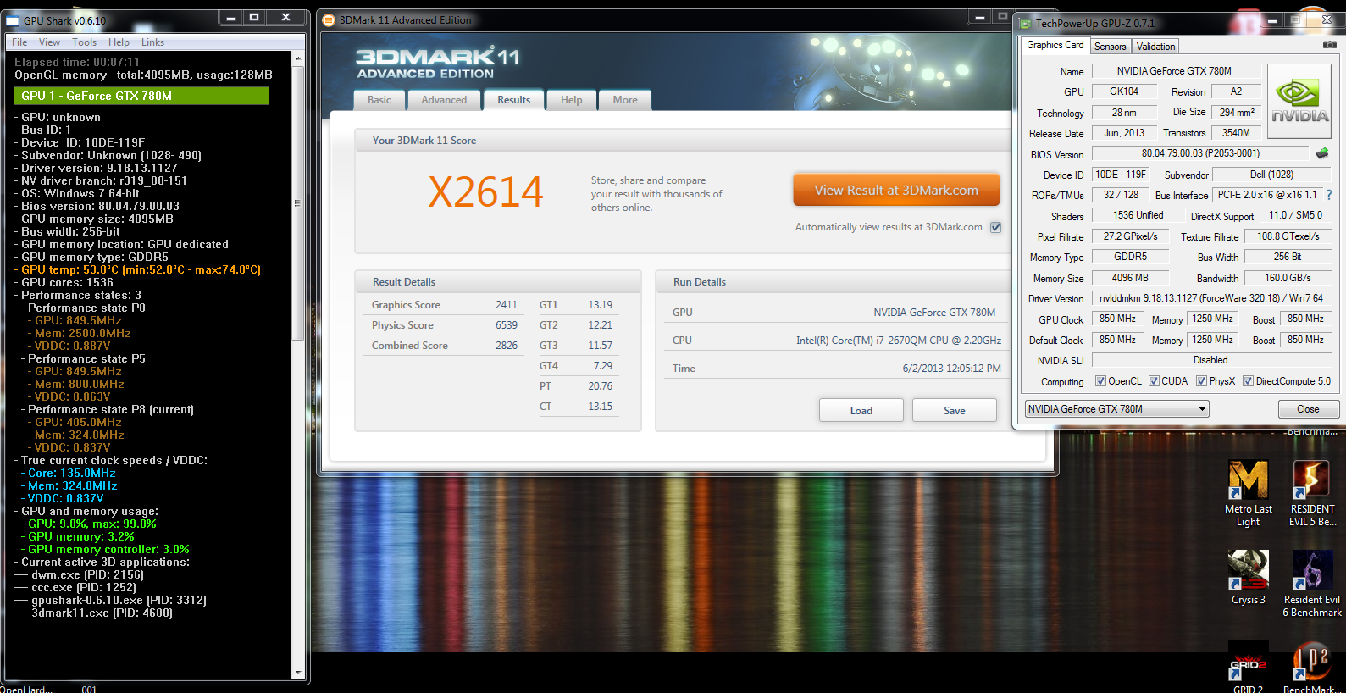The image size is (1346, 693).
Task: Minimize the 3DMark 11 window
Action: (979, 17)
